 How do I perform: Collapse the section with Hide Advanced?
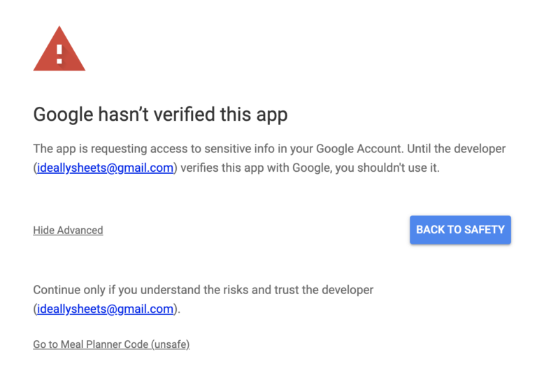point(68,231)
